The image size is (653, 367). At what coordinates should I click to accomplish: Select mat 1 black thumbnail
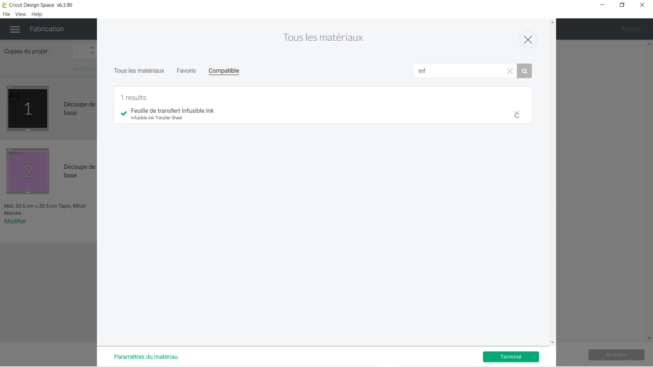[x=27, y=108]
